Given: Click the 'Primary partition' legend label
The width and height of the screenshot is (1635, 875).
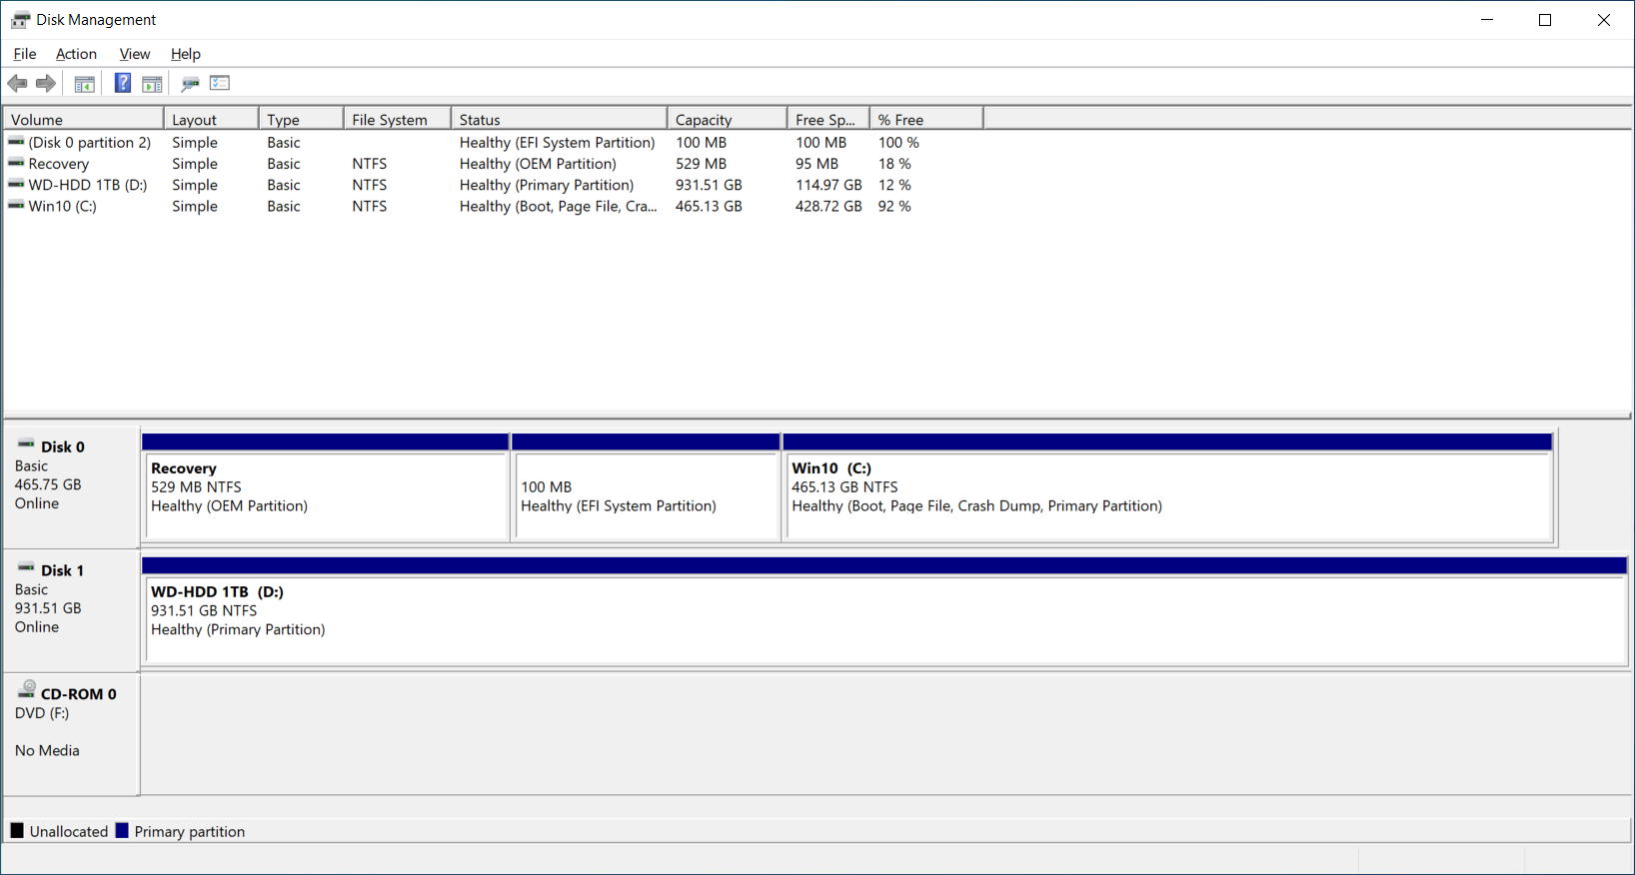Looking at the screenshot, I should (x=190, y=831).
